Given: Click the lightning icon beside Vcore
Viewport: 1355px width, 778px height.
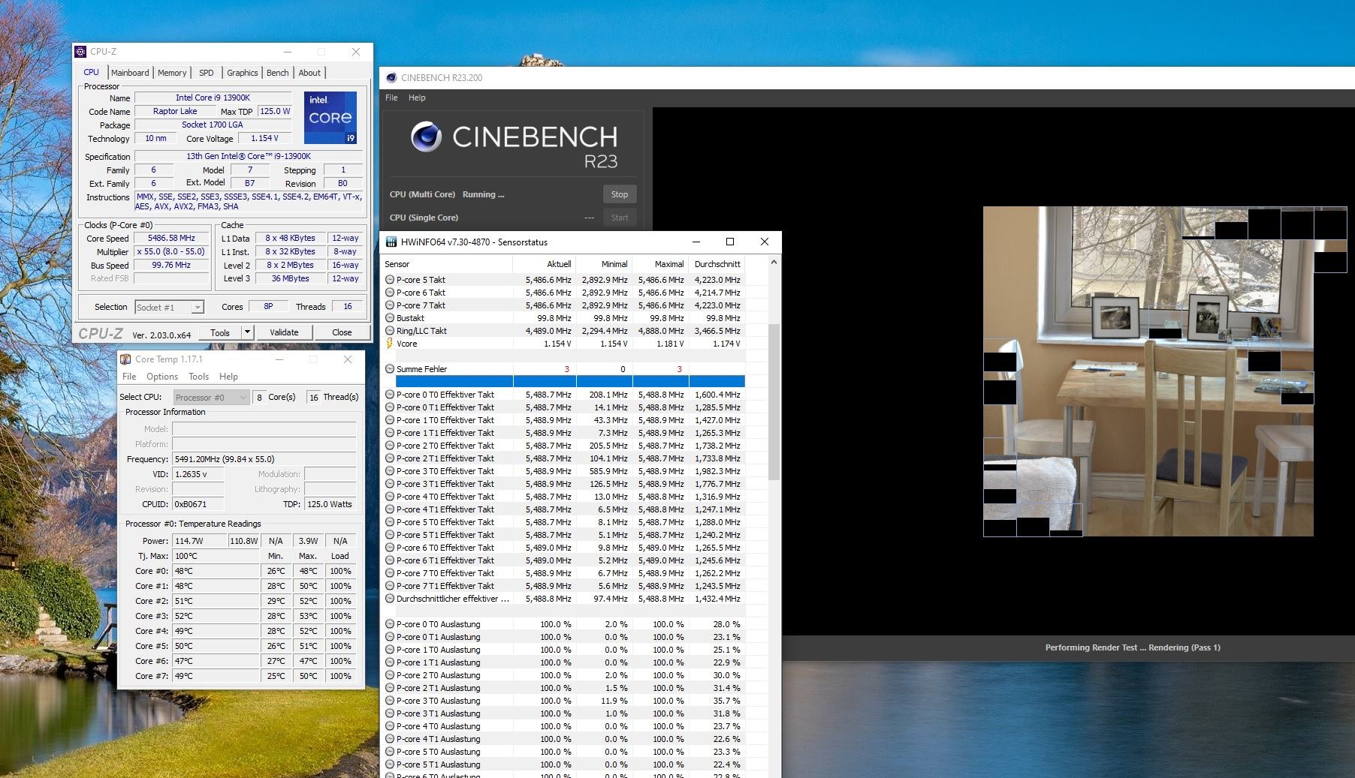Looking at the screenshot, I should [390, 344].
